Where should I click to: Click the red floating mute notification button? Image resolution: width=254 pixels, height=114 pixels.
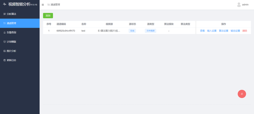(x=242, y=94)
